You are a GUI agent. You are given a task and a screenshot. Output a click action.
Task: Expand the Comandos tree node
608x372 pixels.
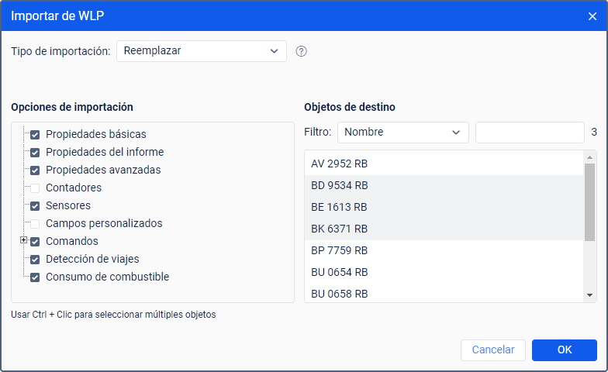click(24, 240)
